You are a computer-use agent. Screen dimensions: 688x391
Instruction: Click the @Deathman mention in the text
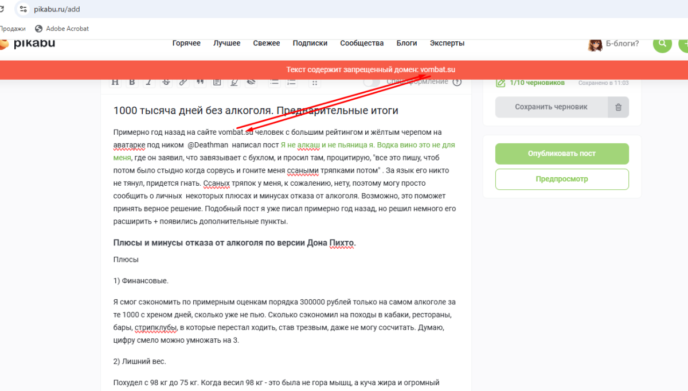pyautogui.click(x=208, y=145)
